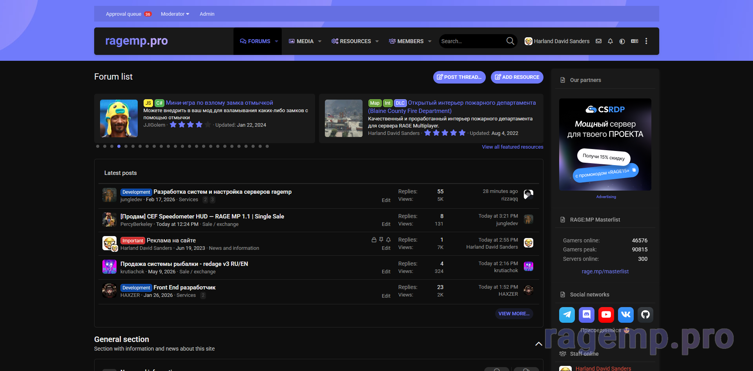Click the scroll-to-top chevron button
Image resolution: width=753 pixels, height=371 pixels.
pyautogui.click(x=539, y=344)
